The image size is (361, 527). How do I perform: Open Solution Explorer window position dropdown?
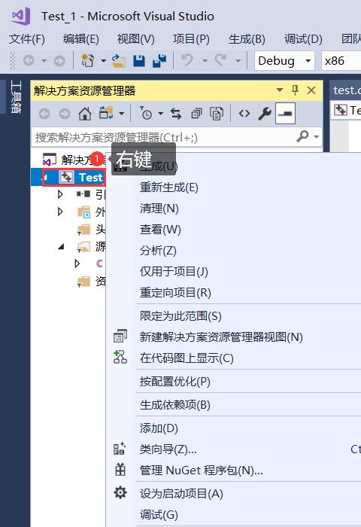pos(279,90)
